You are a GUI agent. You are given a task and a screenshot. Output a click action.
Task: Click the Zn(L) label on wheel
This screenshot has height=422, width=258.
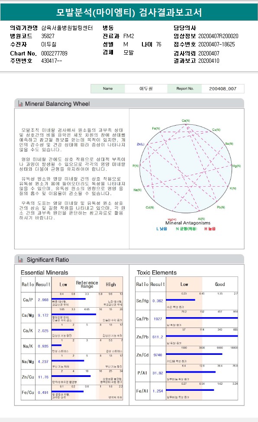coord(141,144)
